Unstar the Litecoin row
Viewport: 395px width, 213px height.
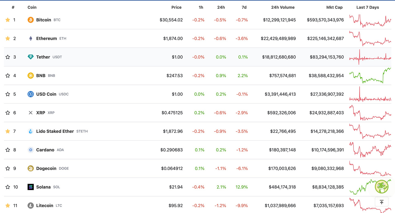coord(8,205)
